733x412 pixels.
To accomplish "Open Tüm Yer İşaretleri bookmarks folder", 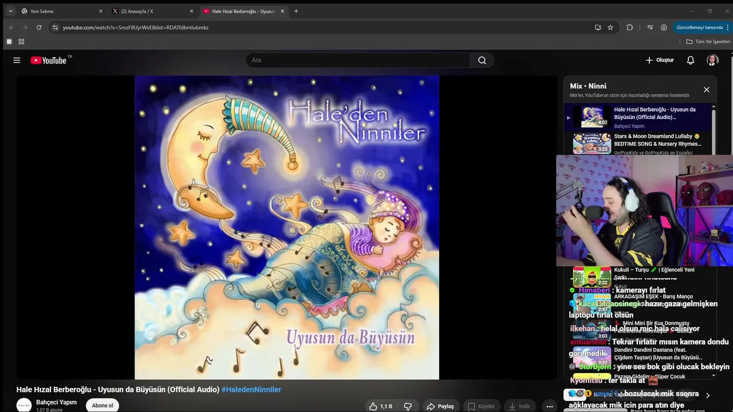I will [x=708, y=42].
